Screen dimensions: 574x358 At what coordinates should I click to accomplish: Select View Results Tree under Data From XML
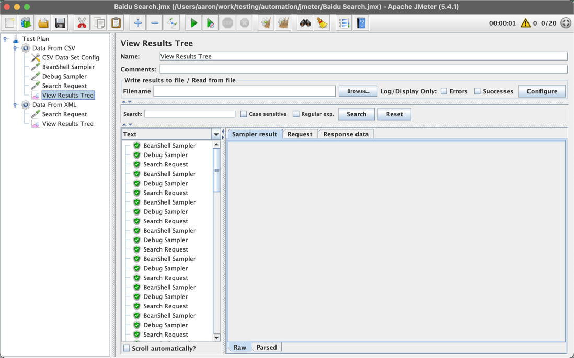coord(68,124)
